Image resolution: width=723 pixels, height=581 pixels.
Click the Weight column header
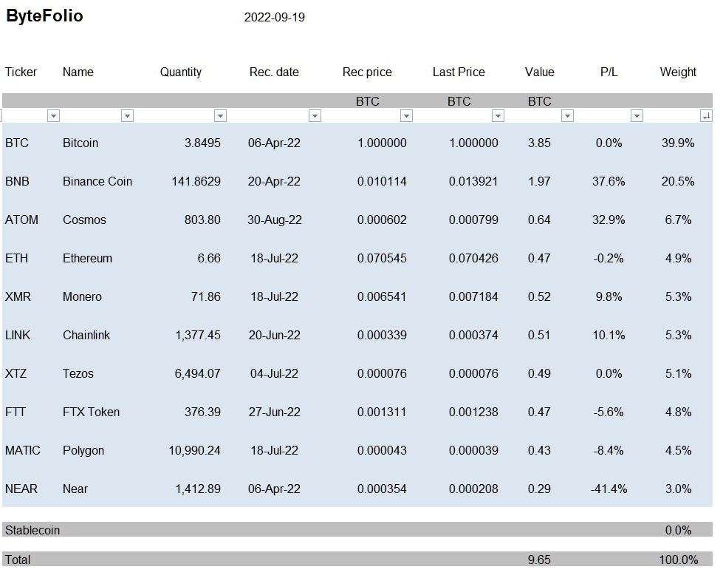click(678, 72)
